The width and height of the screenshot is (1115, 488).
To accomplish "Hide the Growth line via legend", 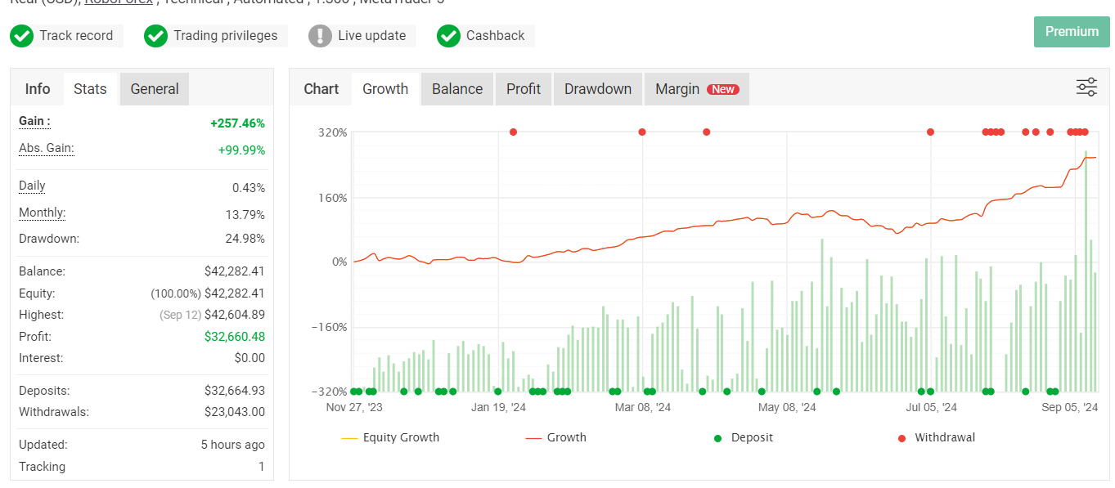I will pos(556,438).
